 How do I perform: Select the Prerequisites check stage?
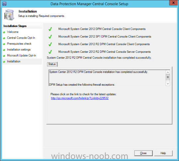pos(19,44)
